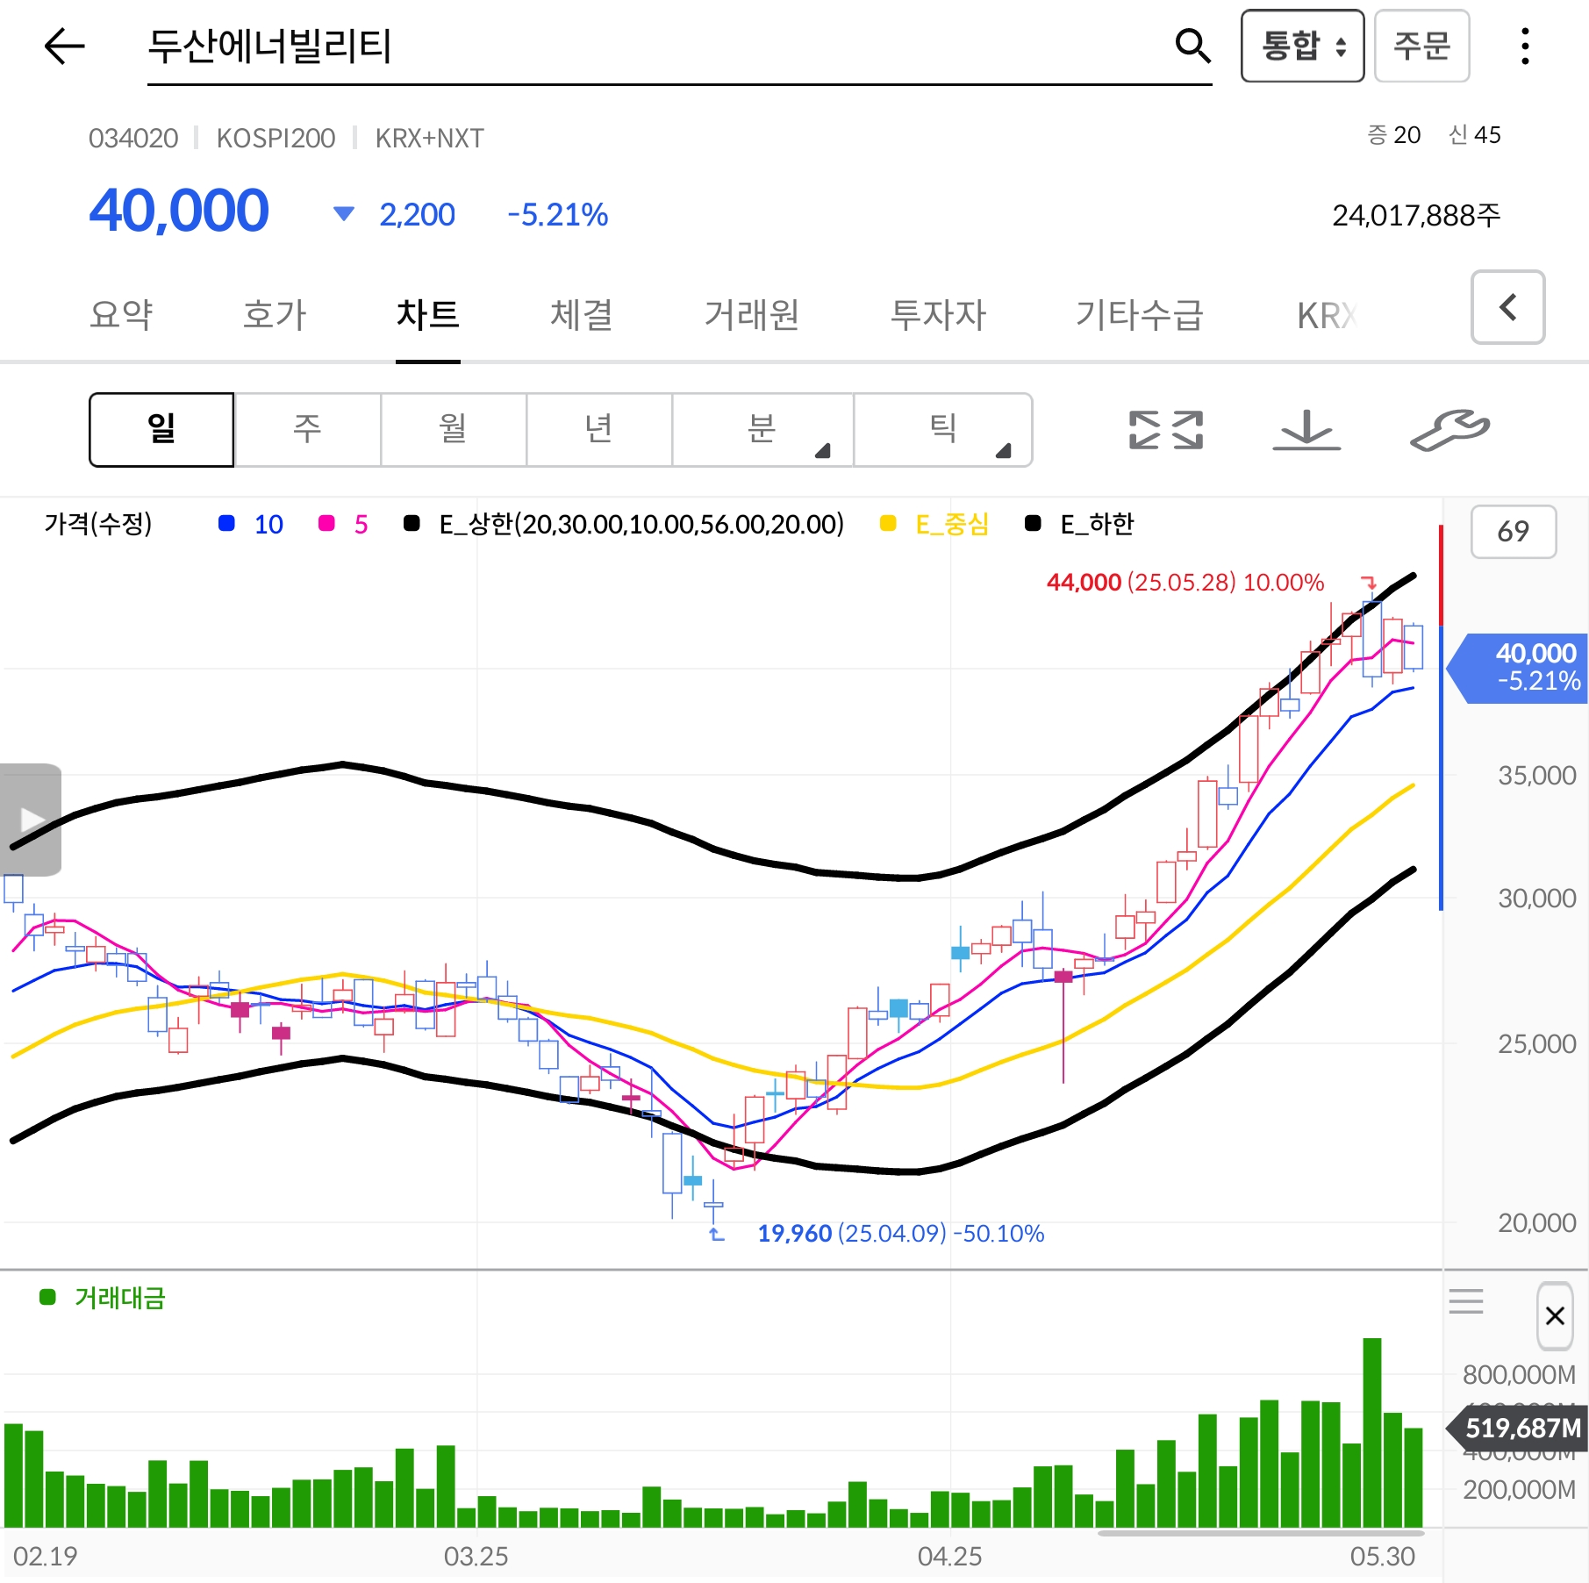1589x1583 pixels.
Task: Tap the candle count box showing 69
Action: point(1514,532)
